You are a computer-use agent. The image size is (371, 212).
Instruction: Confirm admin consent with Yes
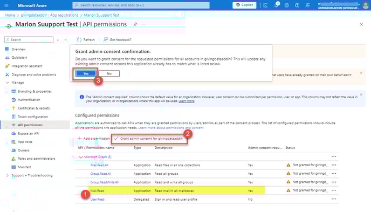click(x=86, y=73)
